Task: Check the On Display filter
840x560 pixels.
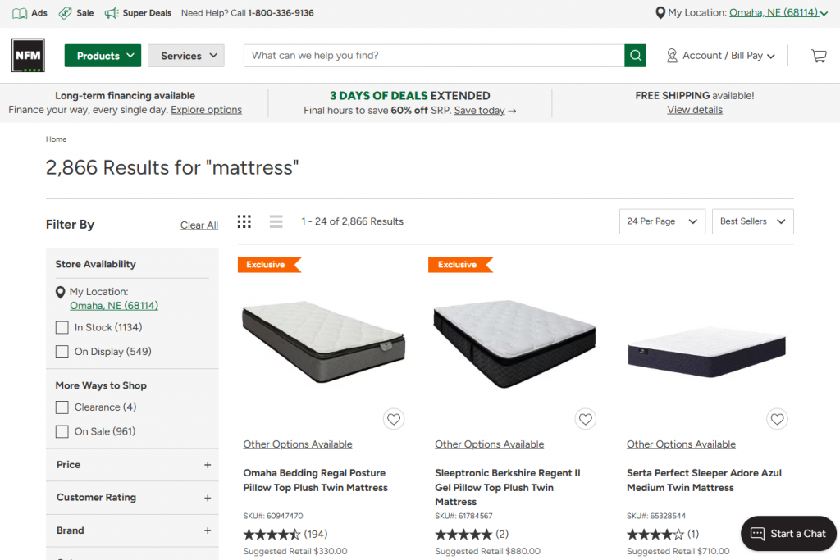Action: pos(62,352)
